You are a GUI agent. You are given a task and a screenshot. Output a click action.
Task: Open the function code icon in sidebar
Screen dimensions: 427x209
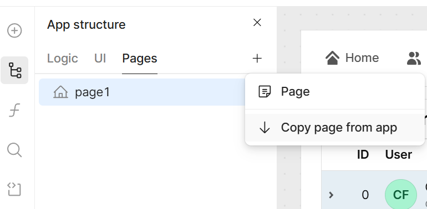click(14, 110)
